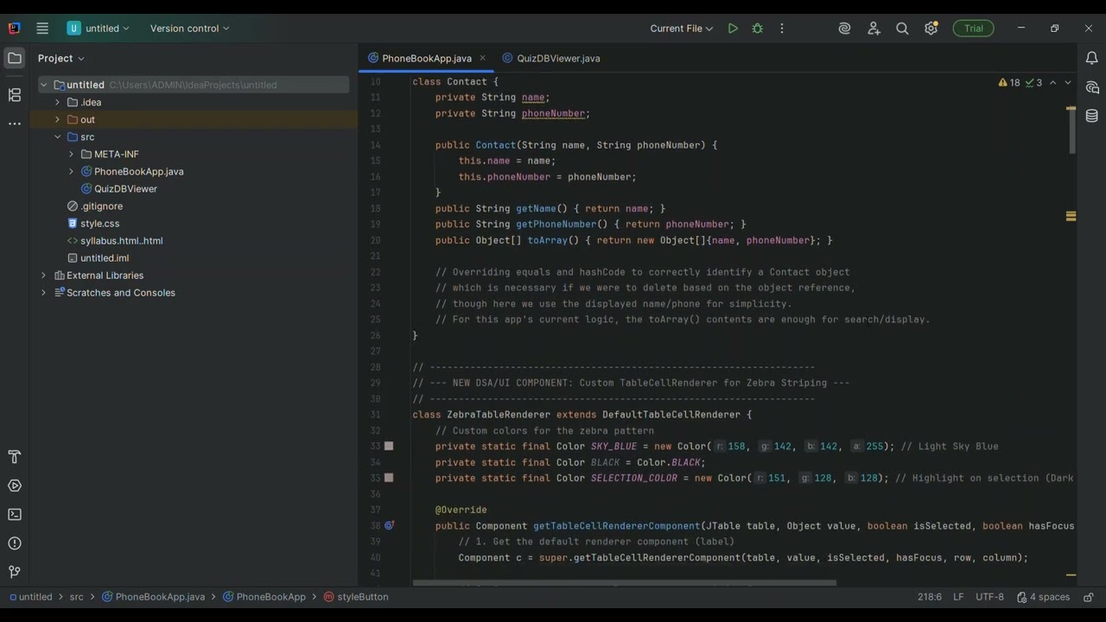Image resolution: width=1106 pixels, height=622 pixels.
Task: Expand External Libraries
Action: [x=43, y=275]
